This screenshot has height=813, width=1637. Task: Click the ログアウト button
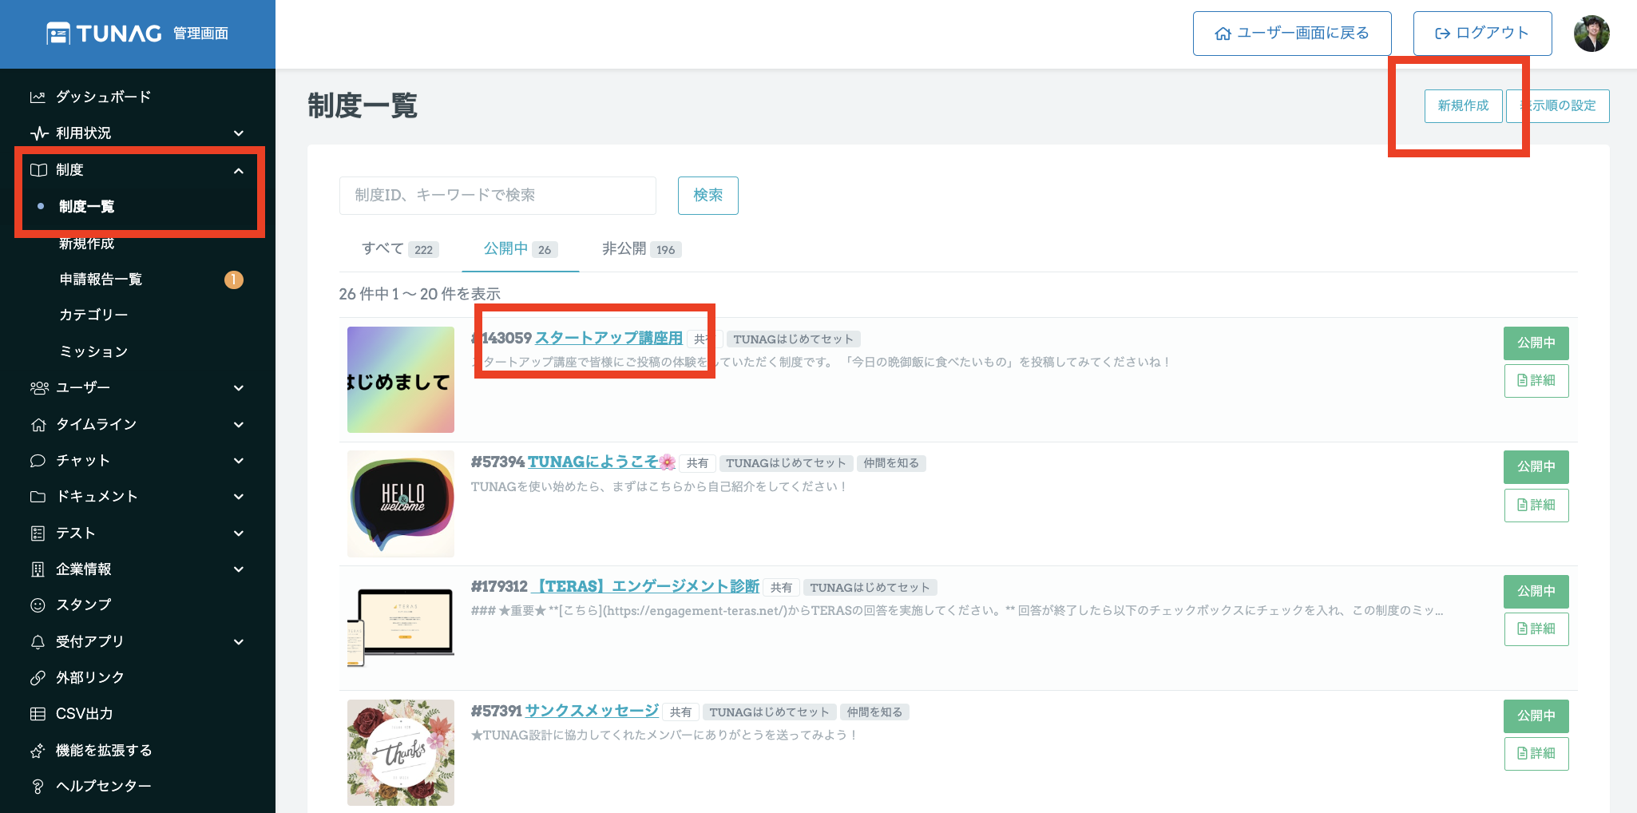tap(1482, 34)
